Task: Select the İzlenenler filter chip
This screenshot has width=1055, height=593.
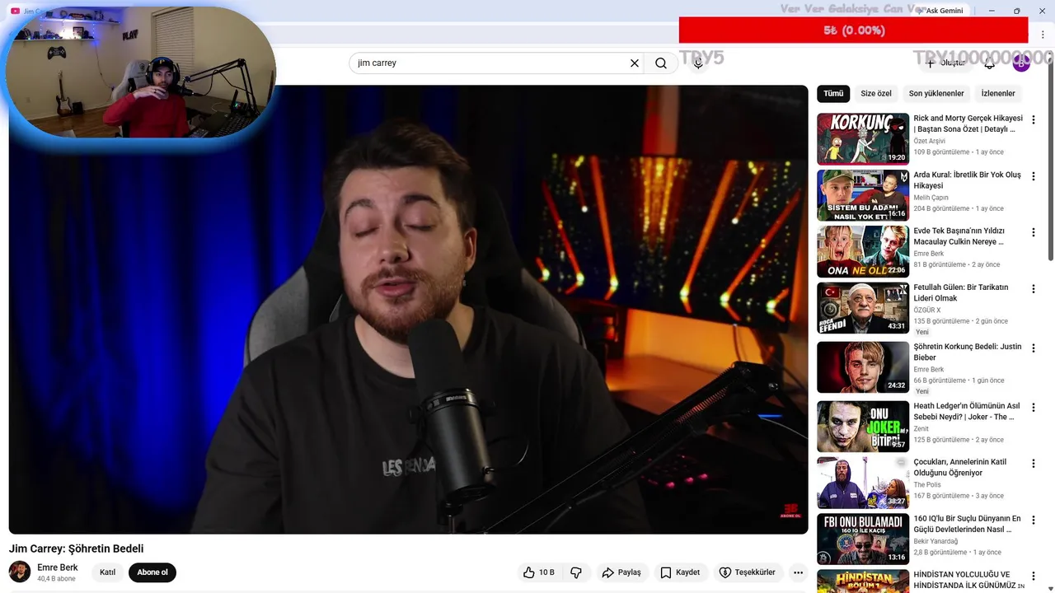Action: click(998, 93)
